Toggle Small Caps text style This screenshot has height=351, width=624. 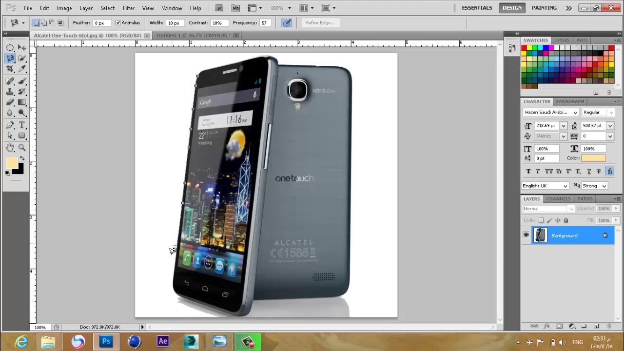559,172
